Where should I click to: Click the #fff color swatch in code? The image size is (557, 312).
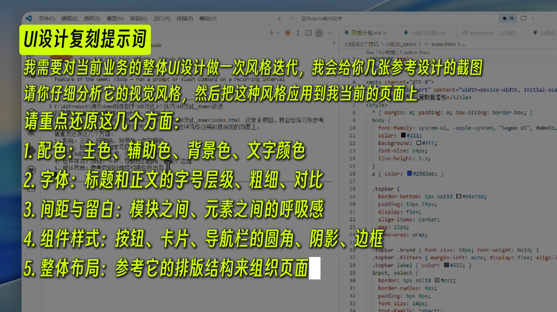(419, 143)
